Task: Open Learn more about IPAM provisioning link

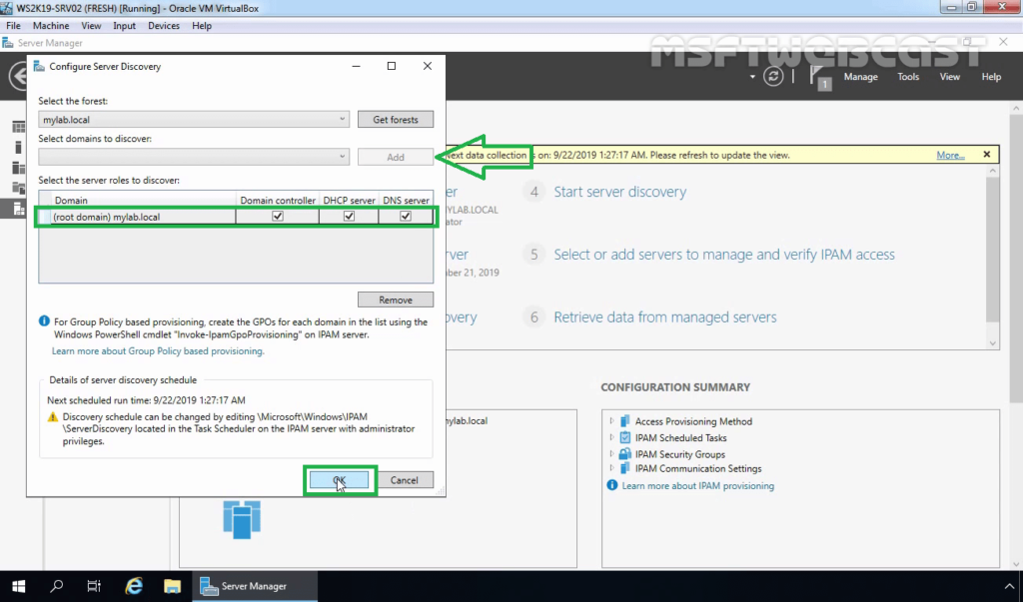Action: point(697,486)
